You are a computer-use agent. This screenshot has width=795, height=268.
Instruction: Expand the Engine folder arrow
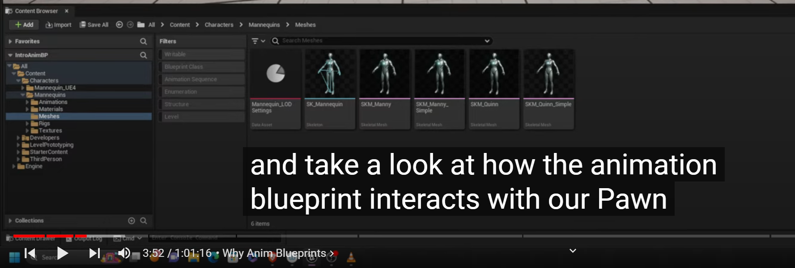click(14, 166)
